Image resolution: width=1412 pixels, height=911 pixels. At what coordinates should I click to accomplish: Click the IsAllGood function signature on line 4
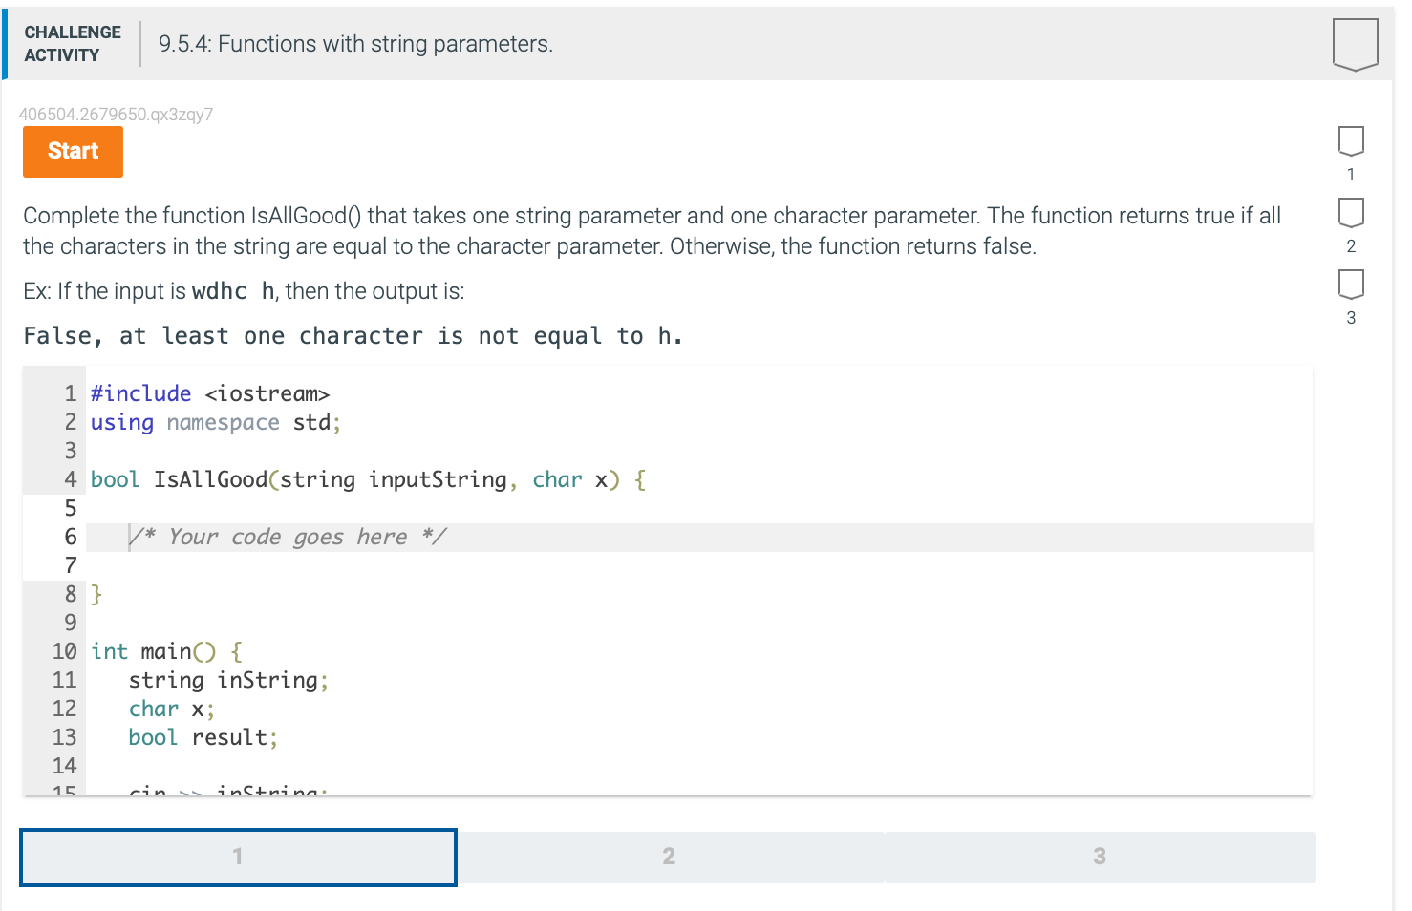pos(366,479)
